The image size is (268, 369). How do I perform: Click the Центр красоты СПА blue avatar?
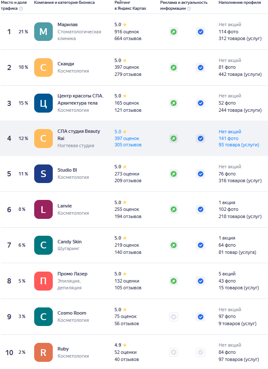coord(43,103)
